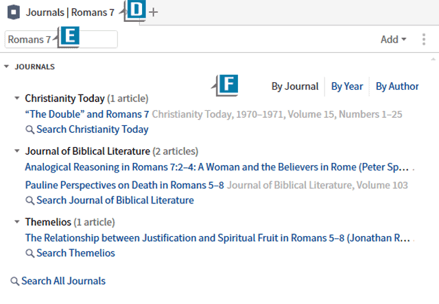Screen dimensions: 439x304
Task: Collapse the Christianity Today group
Action: click(17, 98)
